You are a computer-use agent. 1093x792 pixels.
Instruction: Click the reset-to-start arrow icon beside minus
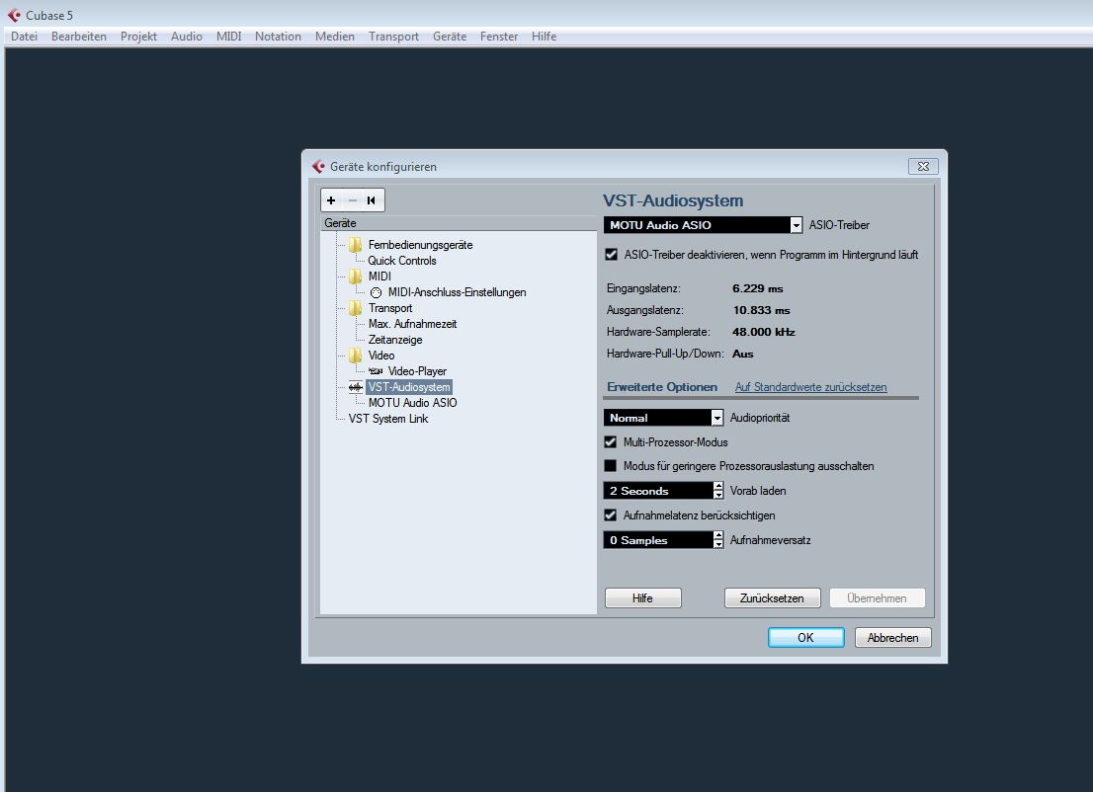[372, 200]
